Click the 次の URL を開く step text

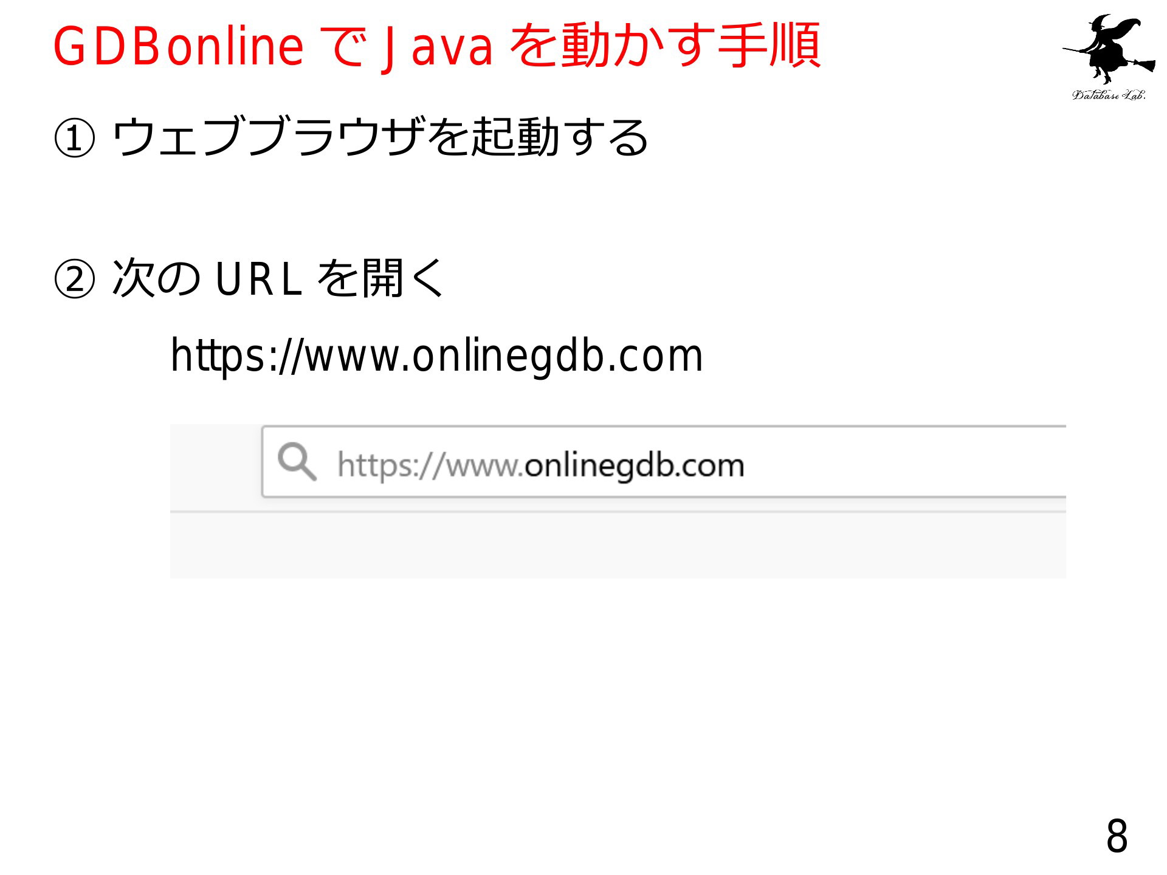click(278, 278)
